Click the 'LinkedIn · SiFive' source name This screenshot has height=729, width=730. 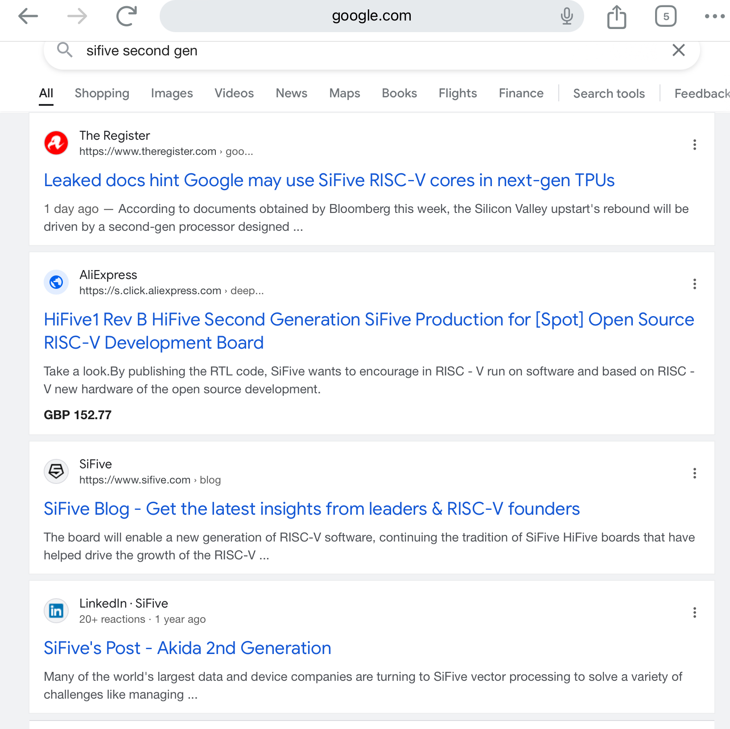tap(124, 603)
